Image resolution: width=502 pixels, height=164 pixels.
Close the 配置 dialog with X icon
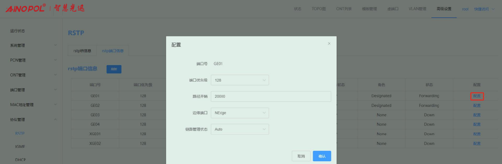(x=329, y=44)
